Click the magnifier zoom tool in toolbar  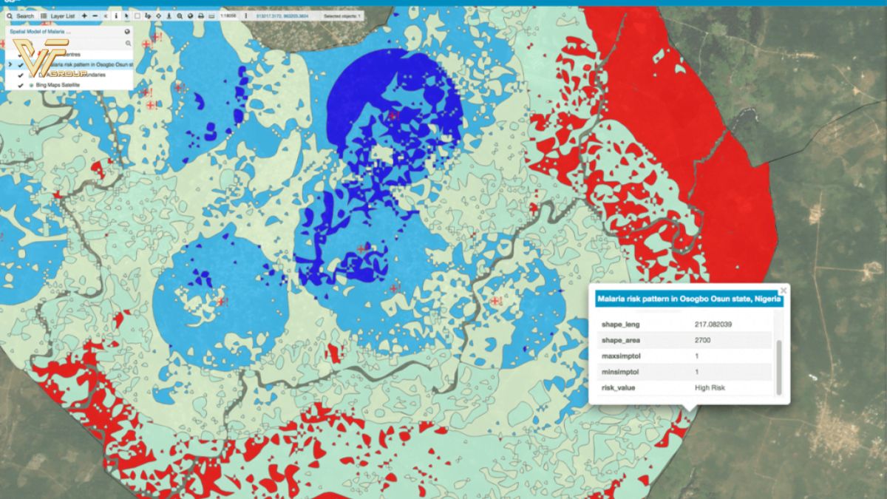[x=180, y=16]
